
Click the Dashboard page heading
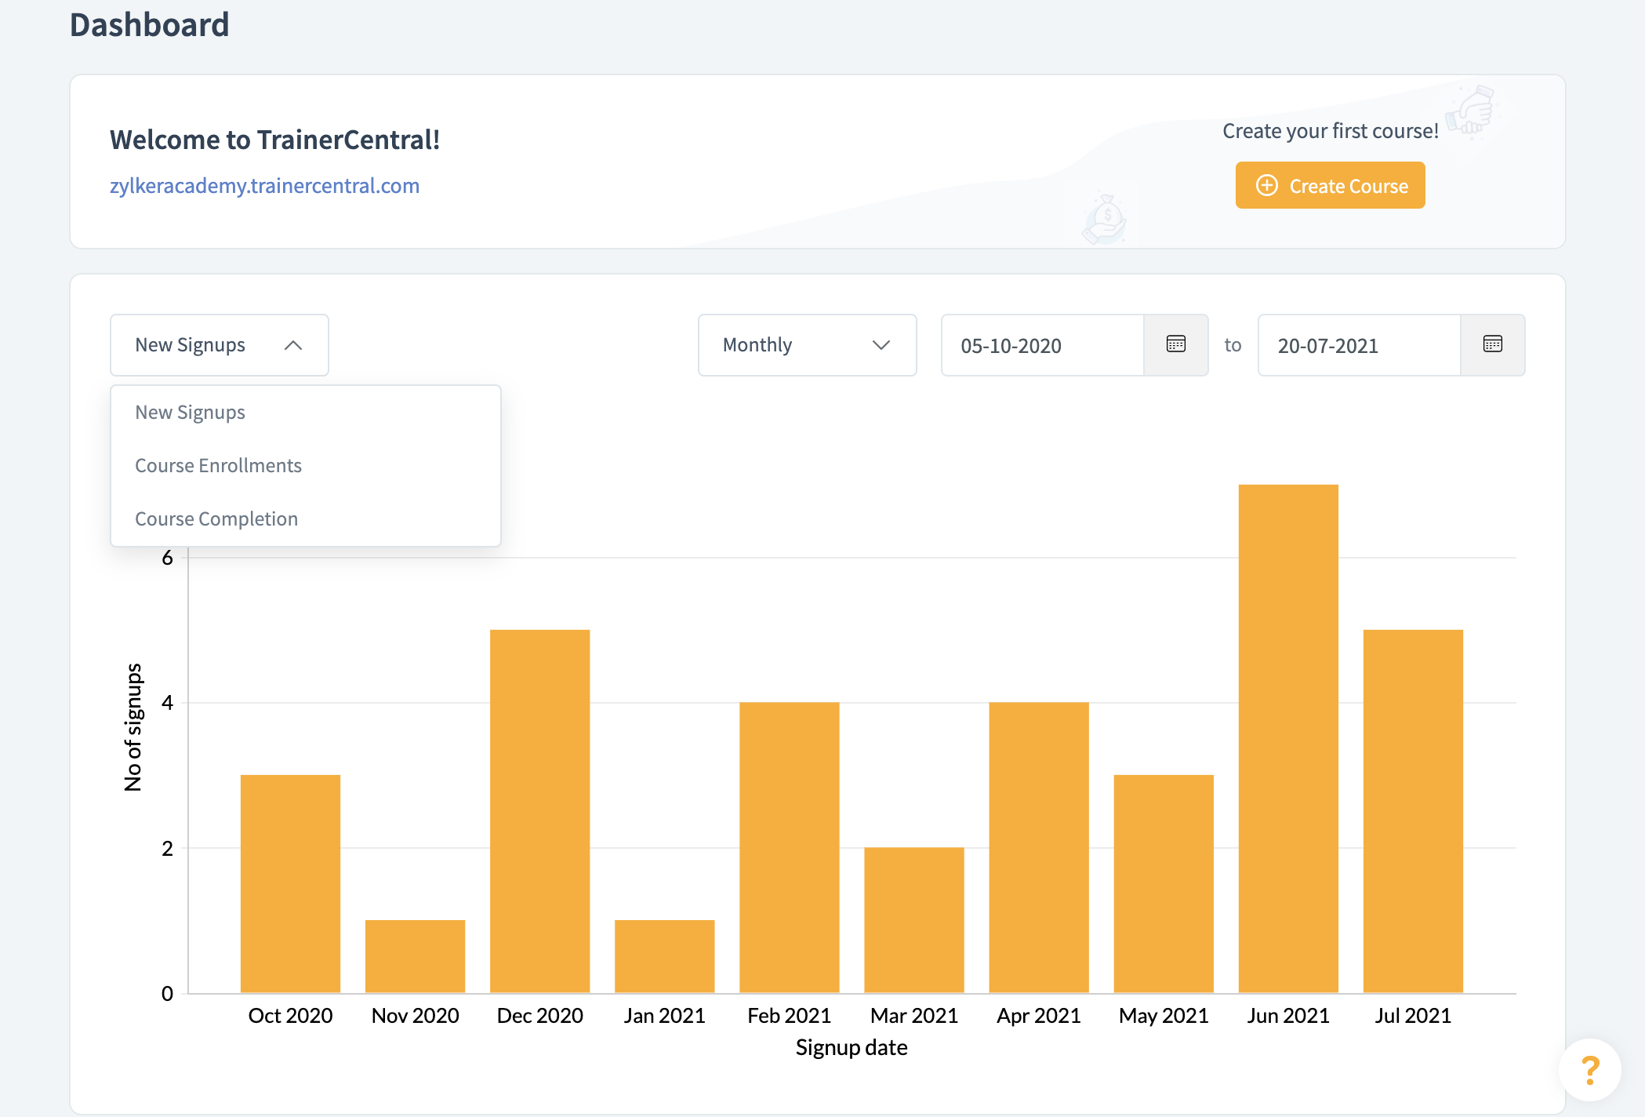[150, 25]
